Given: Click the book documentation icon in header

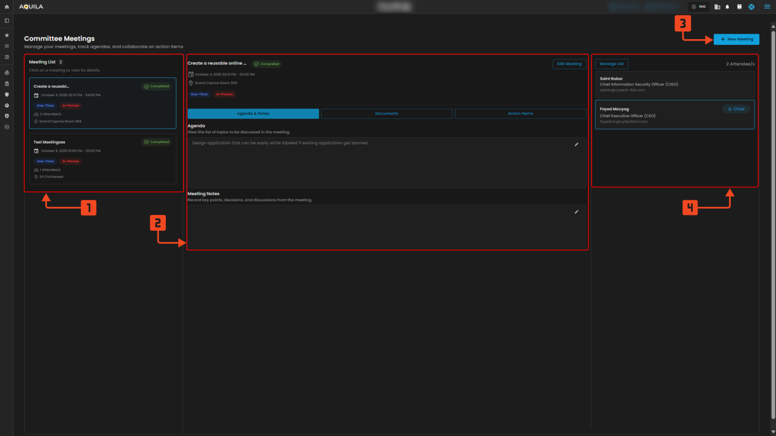Looking at the screenshot, I should click(x=740, y=7).
